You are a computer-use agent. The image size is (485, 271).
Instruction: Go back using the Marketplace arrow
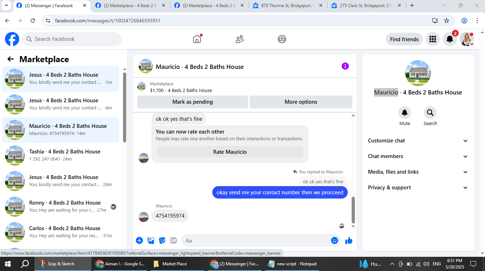(x=11, y=59)
